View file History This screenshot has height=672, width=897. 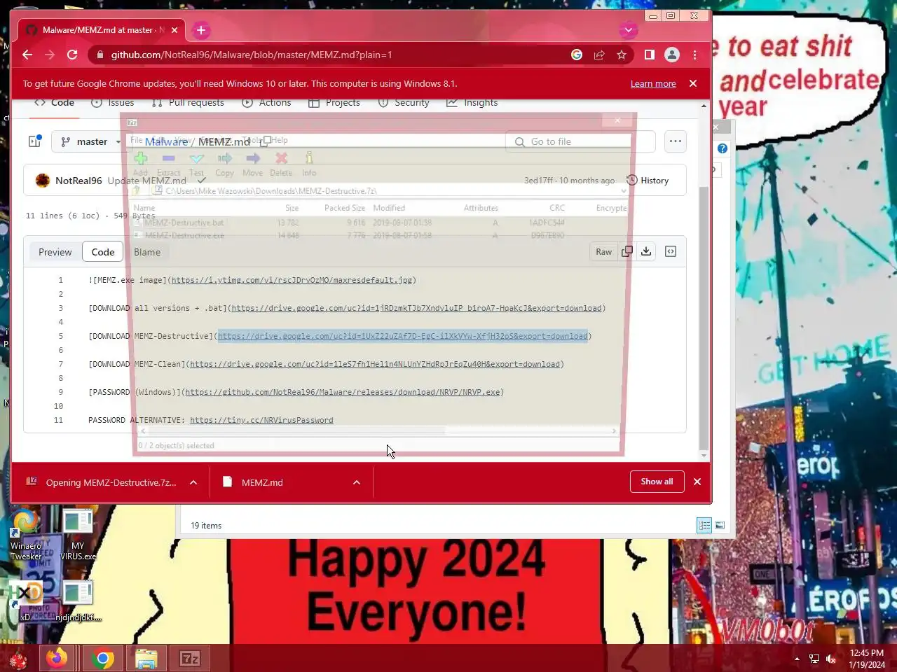pyautogui.click(x=648, y=180)
